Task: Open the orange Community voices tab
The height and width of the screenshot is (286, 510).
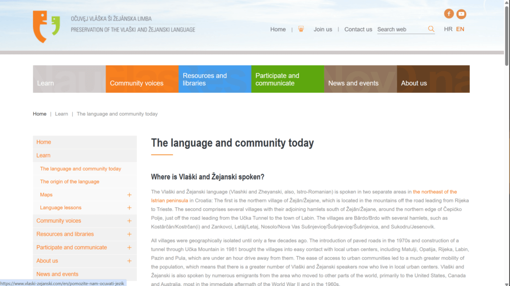Action: click(x=142, y=79)
